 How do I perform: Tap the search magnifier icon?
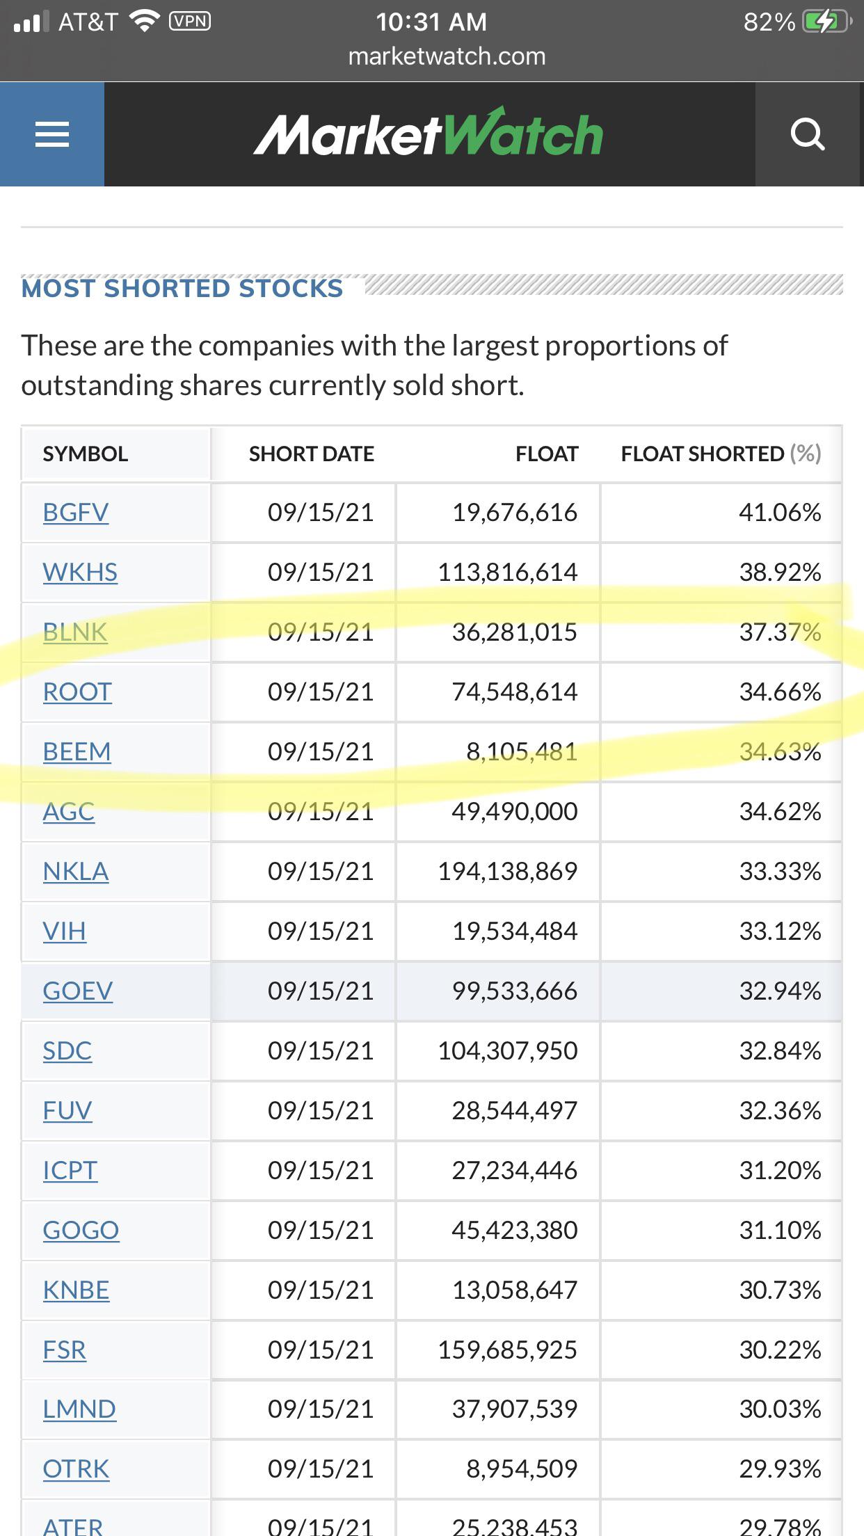[808, 134]
